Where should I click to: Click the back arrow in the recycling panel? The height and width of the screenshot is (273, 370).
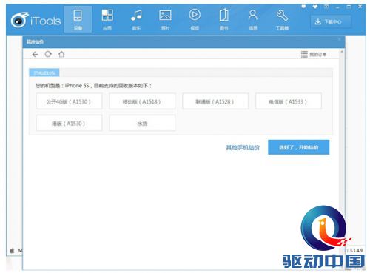point(35,54)
